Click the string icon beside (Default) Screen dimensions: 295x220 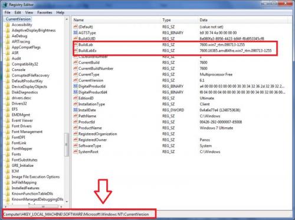click(x=76, y=27)
